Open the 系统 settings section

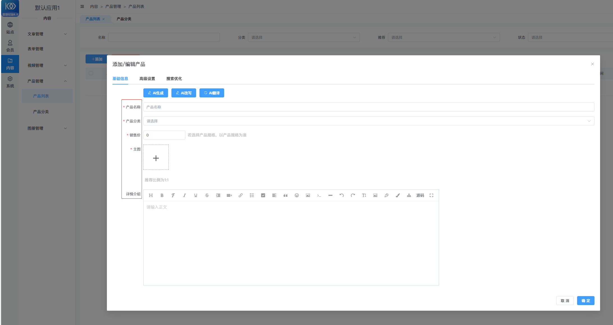10,82
